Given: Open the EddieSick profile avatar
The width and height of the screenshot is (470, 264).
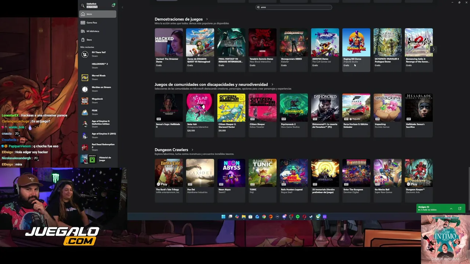Looking at the screenshot, I should [83, 5].
